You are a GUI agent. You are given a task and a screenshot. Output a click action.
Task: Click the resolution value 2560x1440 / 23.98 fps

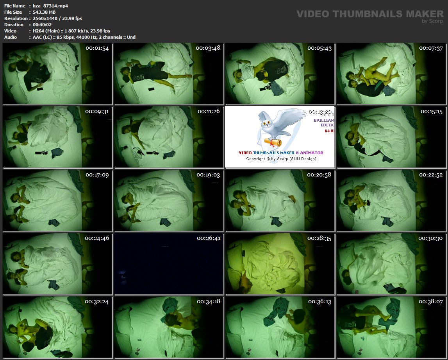coord(57,18)
